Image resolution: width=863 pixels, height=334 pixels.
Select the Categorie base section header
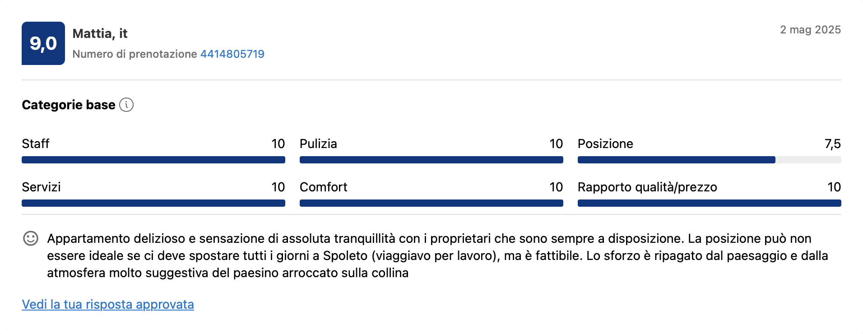point(68,104)
